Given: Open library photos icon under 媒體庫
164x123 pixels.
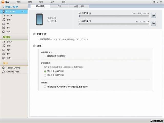Looking at the screenshot, I should pos(4,50).
